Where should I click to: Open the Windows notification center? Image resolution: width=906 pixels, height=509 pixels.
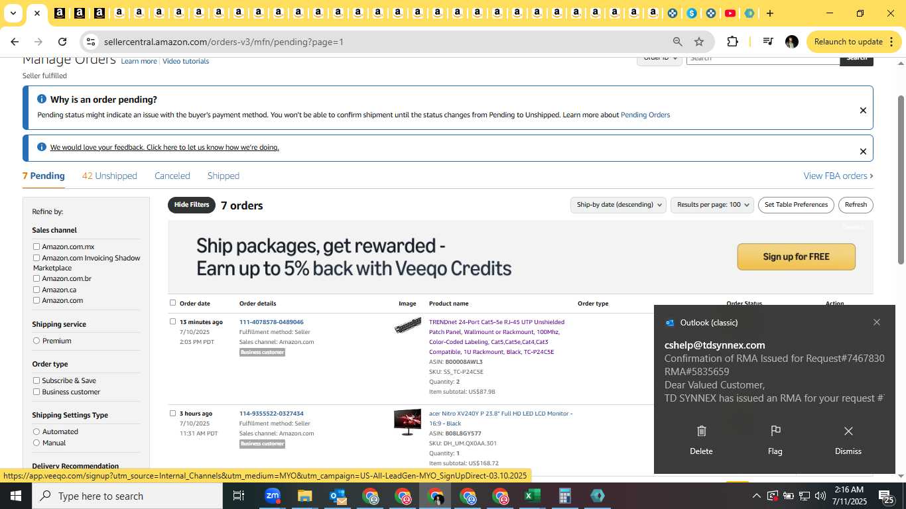click(x=887, y=496)
